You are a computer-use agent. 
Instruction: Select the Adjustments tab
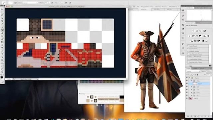coord(190,23)
